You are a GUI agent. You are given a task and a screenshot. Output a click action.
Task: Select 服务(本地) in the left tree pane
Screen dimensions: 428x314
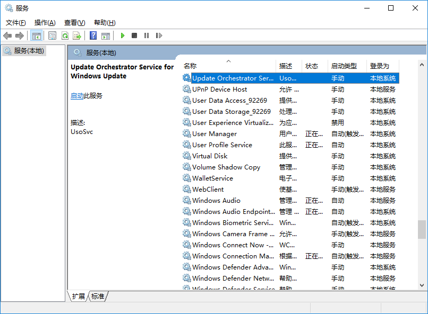coord(29,51)
